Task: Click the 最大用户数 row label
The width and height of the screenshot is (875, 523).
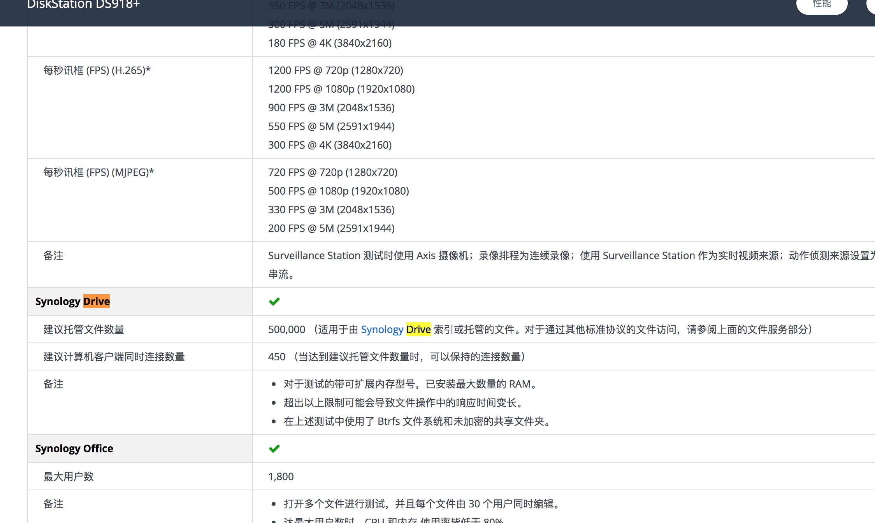Action: 69,477
